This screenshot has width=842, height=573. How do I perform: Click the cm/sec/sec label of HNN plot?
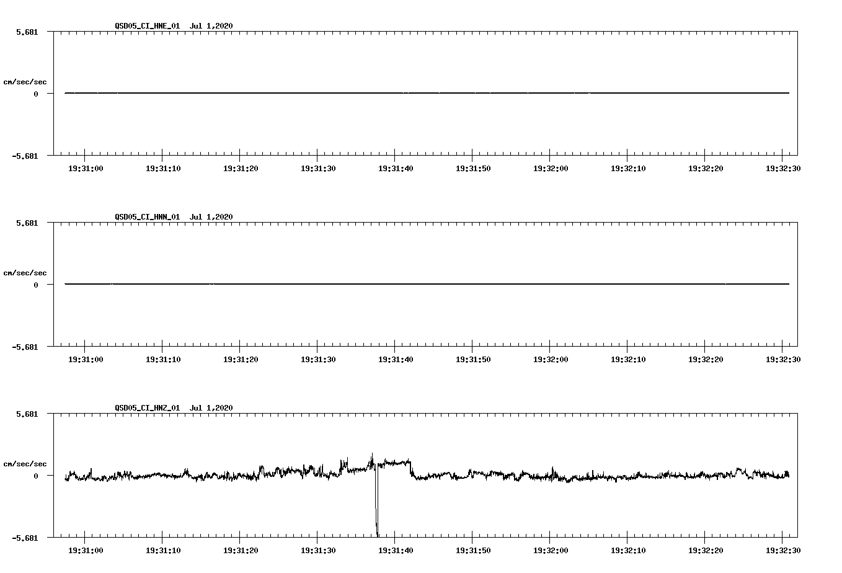[x=25, y=273]
